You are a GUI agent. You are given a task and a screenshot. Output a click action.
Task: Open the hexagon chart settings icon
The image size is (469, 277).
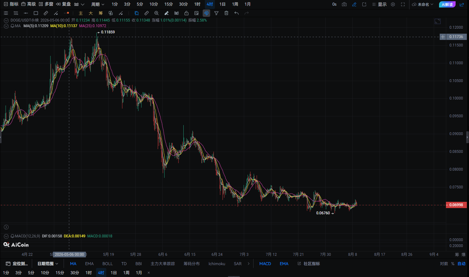point(393,4)
